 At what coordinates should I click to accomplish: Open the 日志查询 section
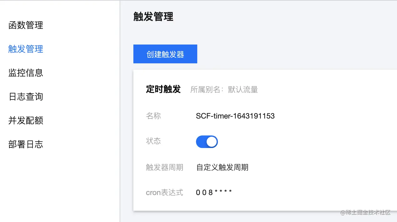point(26,97)
